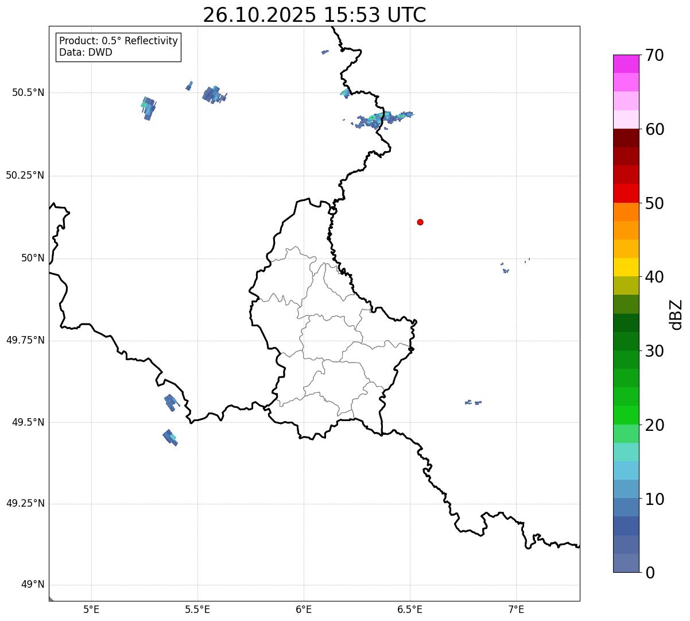Click the southernmost radar echo near 49.45°N 5.35°E
The height and width of the screenshot is (621, 690).
point(170,437)
